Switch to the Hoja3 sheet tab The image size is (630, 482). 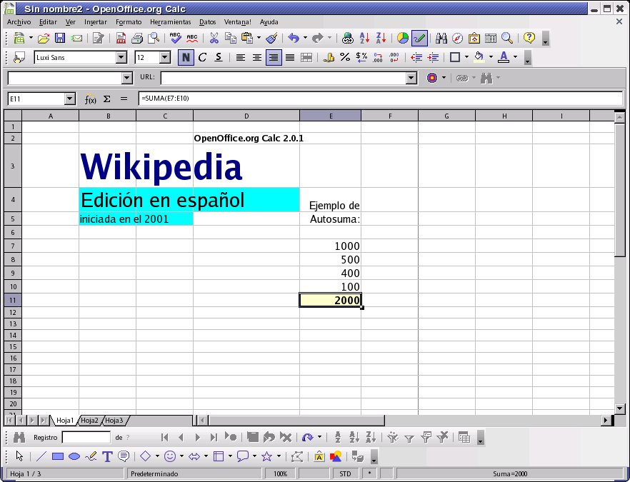114,420
